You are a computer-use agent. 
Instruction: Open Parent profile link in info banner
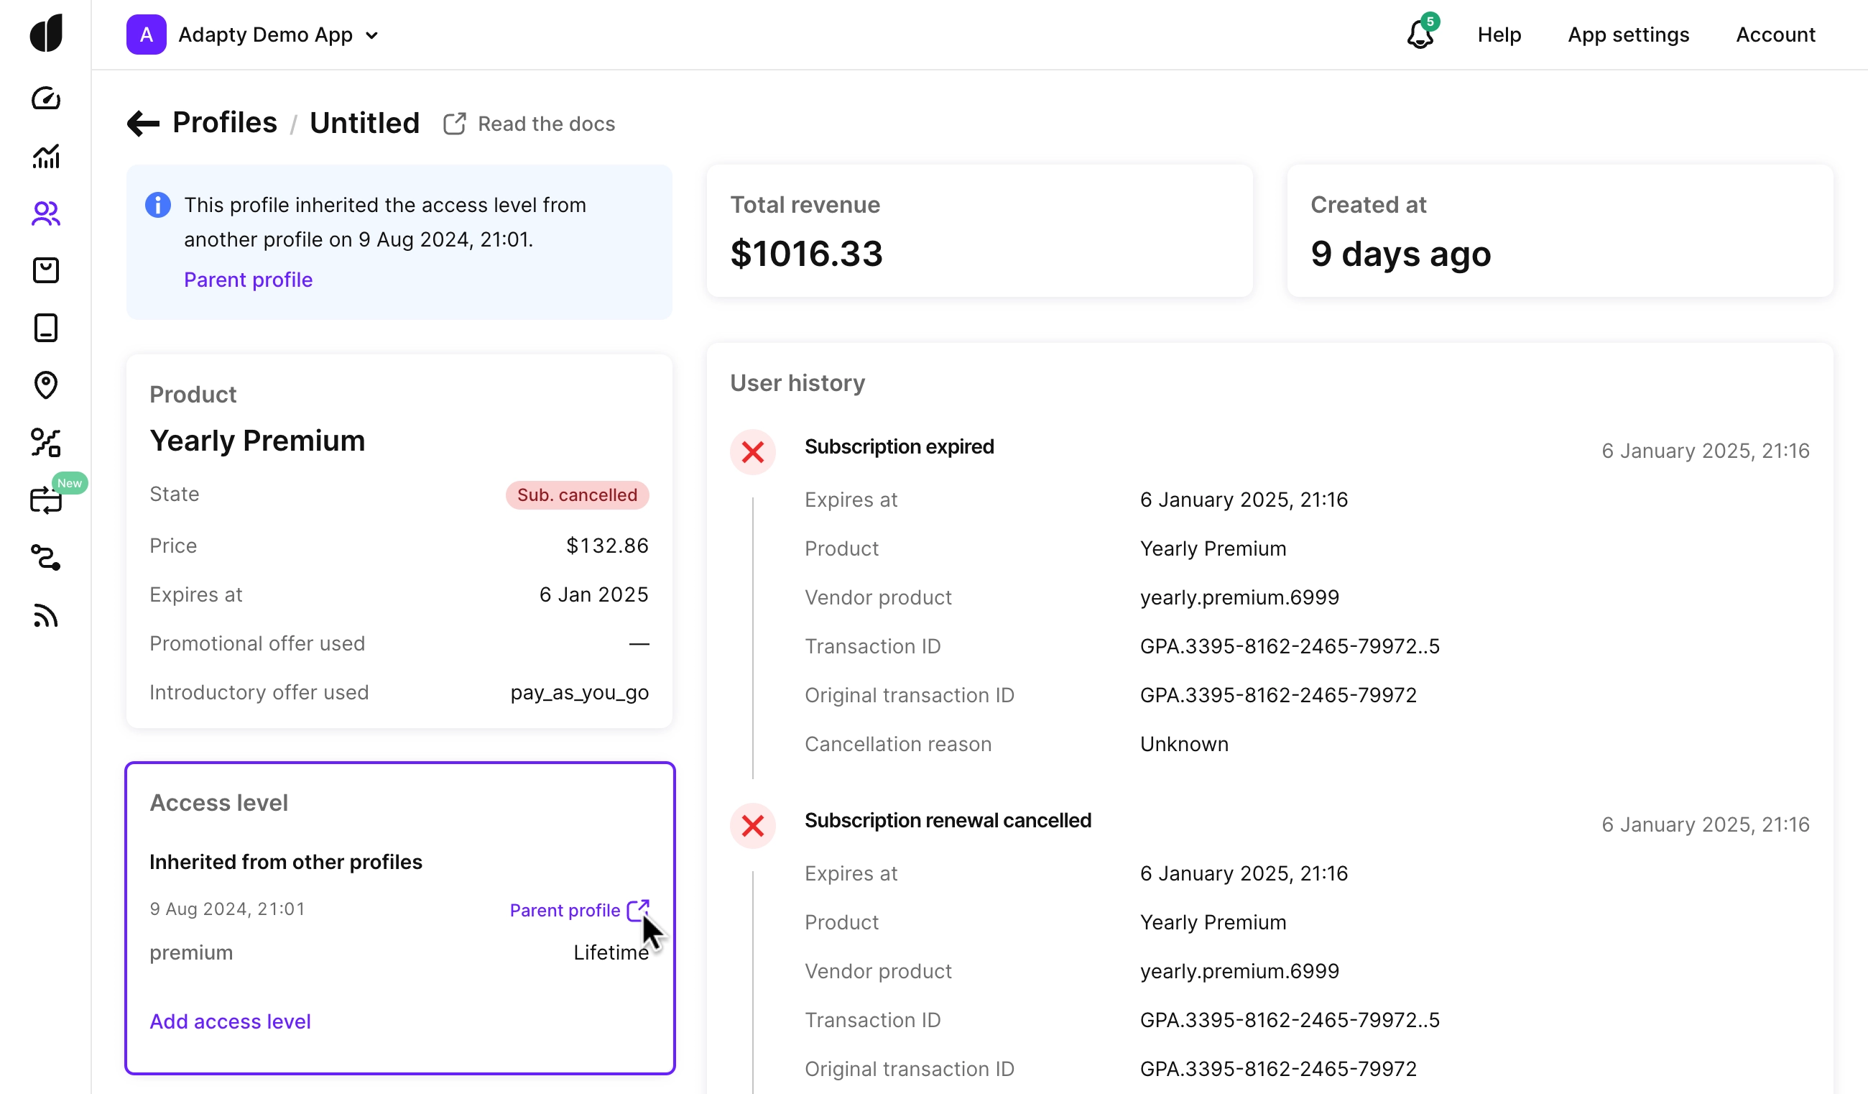click(248, 280)
